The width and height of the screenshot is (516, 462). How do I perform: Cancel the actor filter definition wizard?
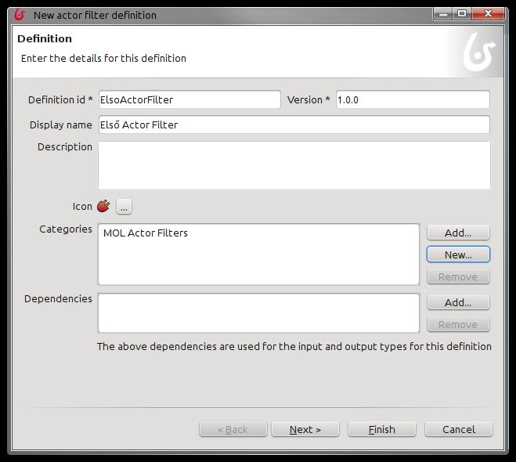pos(459,429)
